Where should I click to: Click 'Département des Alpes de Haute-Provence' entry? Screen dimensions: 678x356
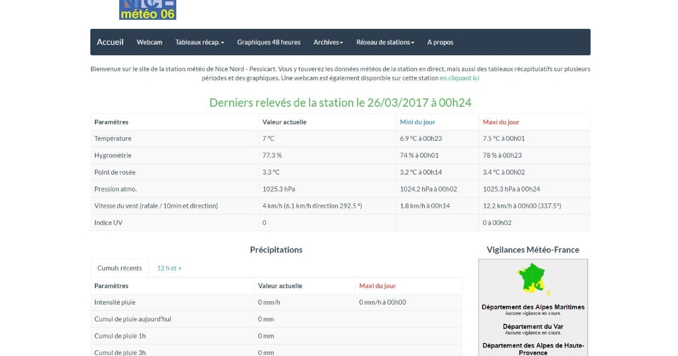pyautogui.click(x=533, y=349)
